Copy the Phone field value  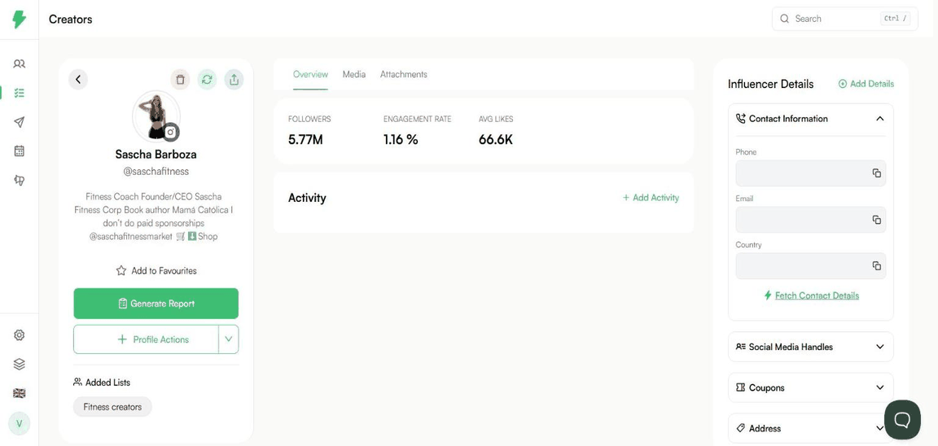pos(876,173)
